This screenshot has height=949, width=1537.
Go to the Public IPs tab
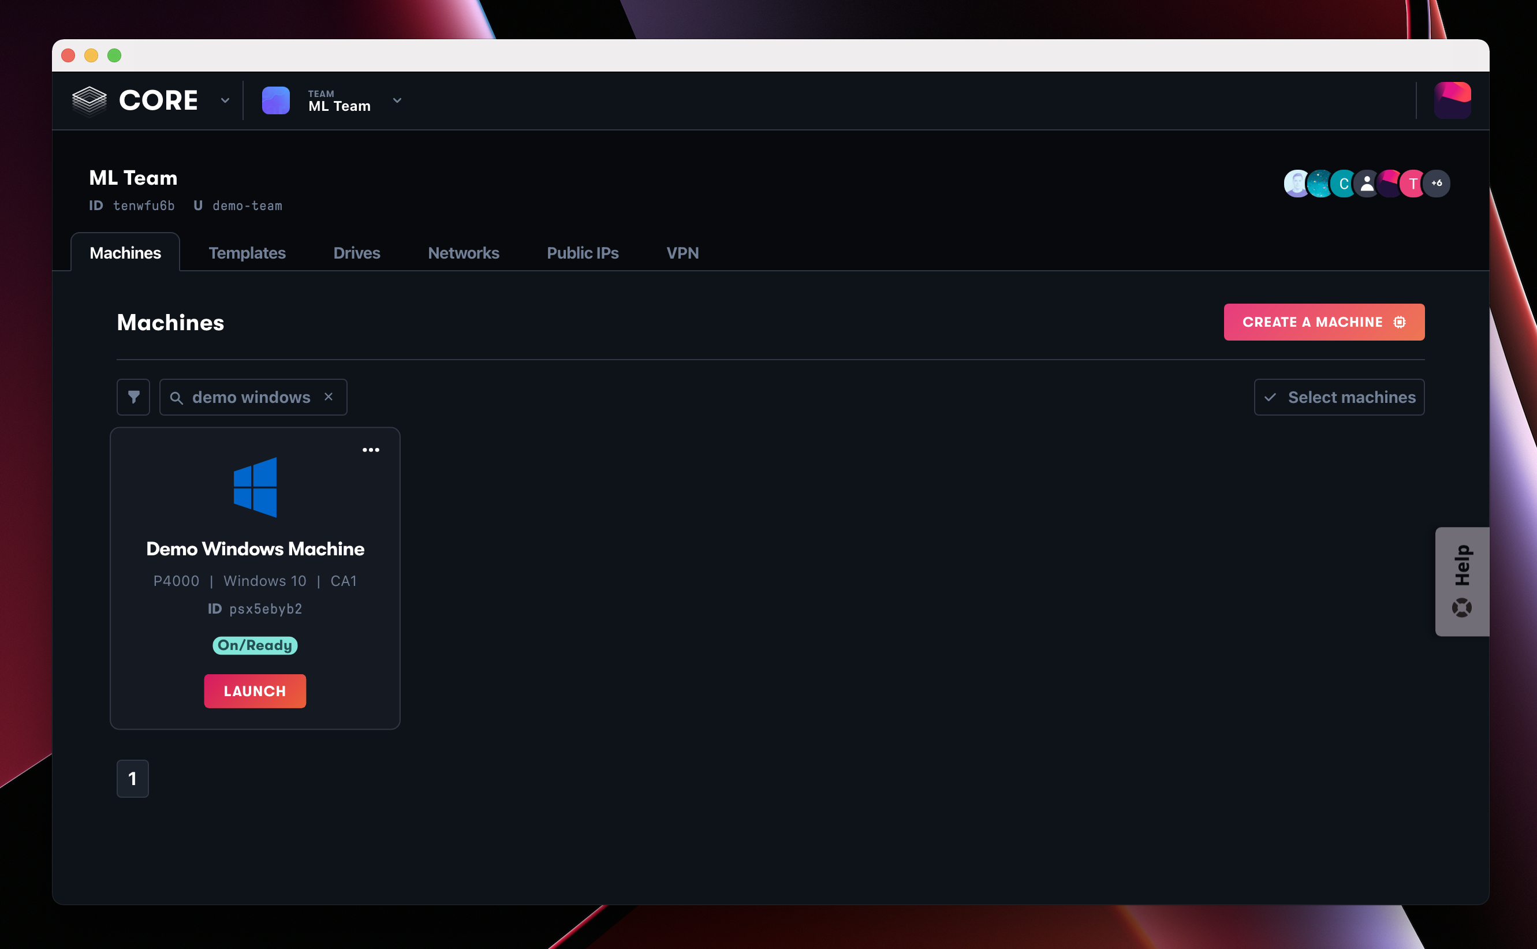[x=583, y=252]
